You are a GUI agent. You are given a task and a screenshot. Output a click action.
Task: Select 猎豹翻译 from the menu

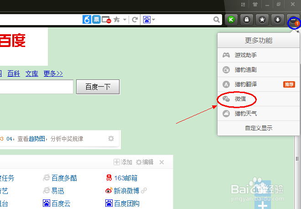tap(259, 84)
